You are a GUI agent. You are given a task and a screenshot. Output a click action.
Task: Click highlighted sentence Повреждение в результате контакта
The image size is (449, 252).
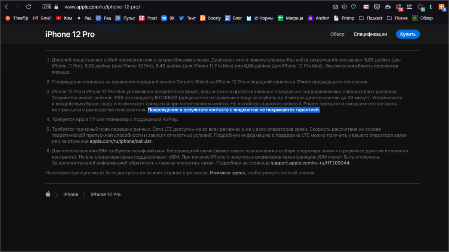point(234,110)
